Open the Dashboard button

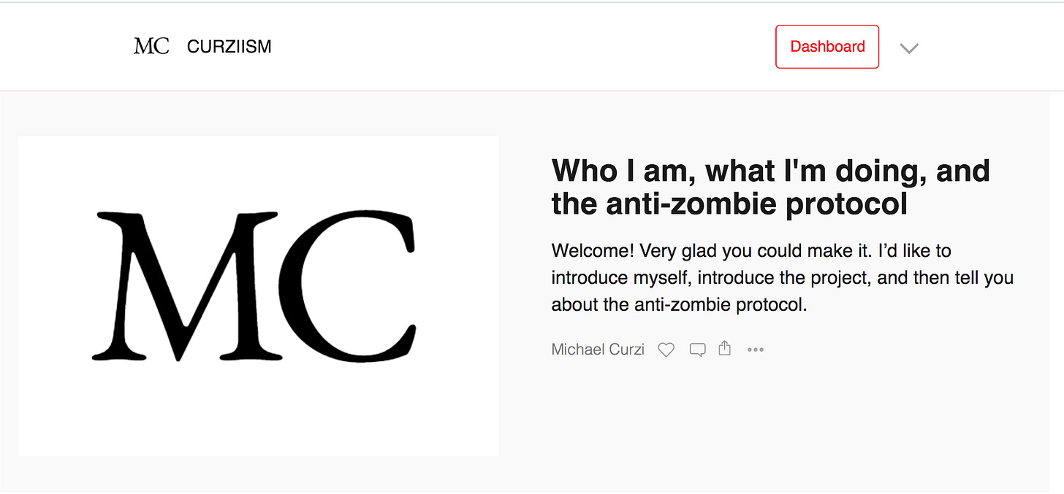(827, 47)
